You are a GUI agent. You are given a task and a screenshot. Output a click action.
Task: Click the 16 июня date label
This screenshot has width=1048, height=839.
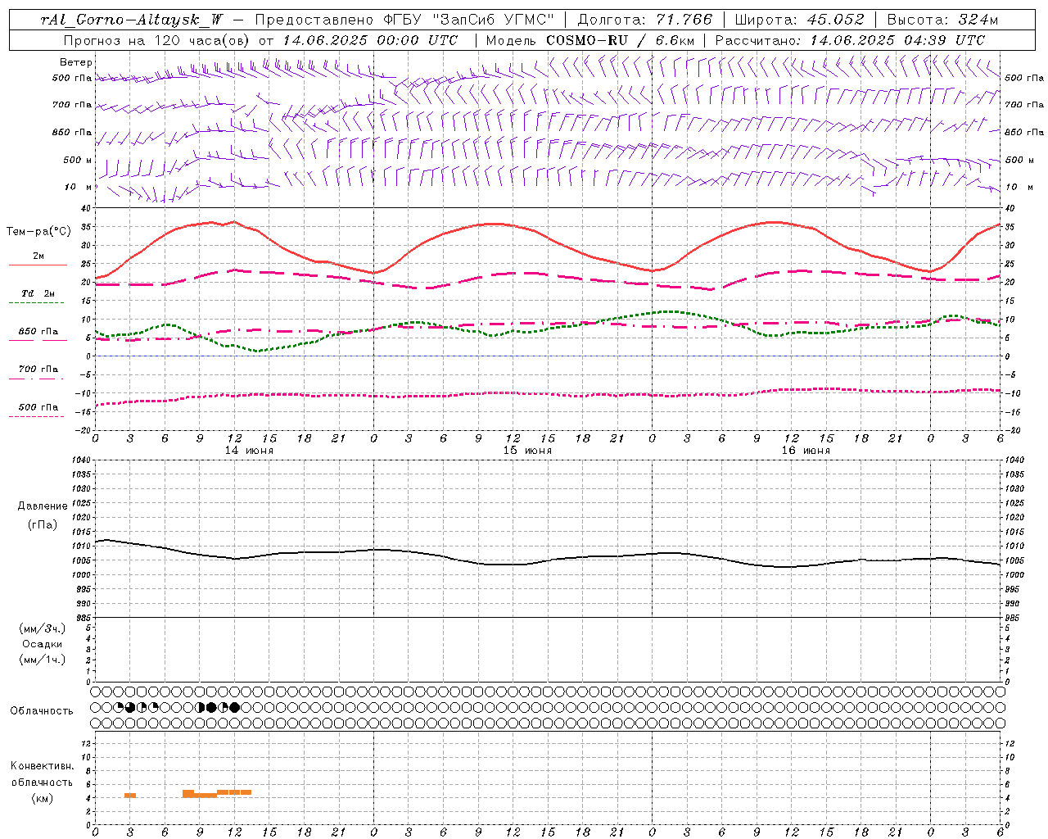click(806, 451)
